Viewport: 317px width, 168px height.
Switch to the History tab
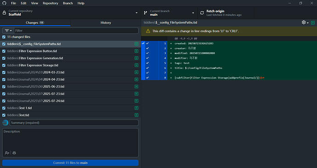click(106, 22)
